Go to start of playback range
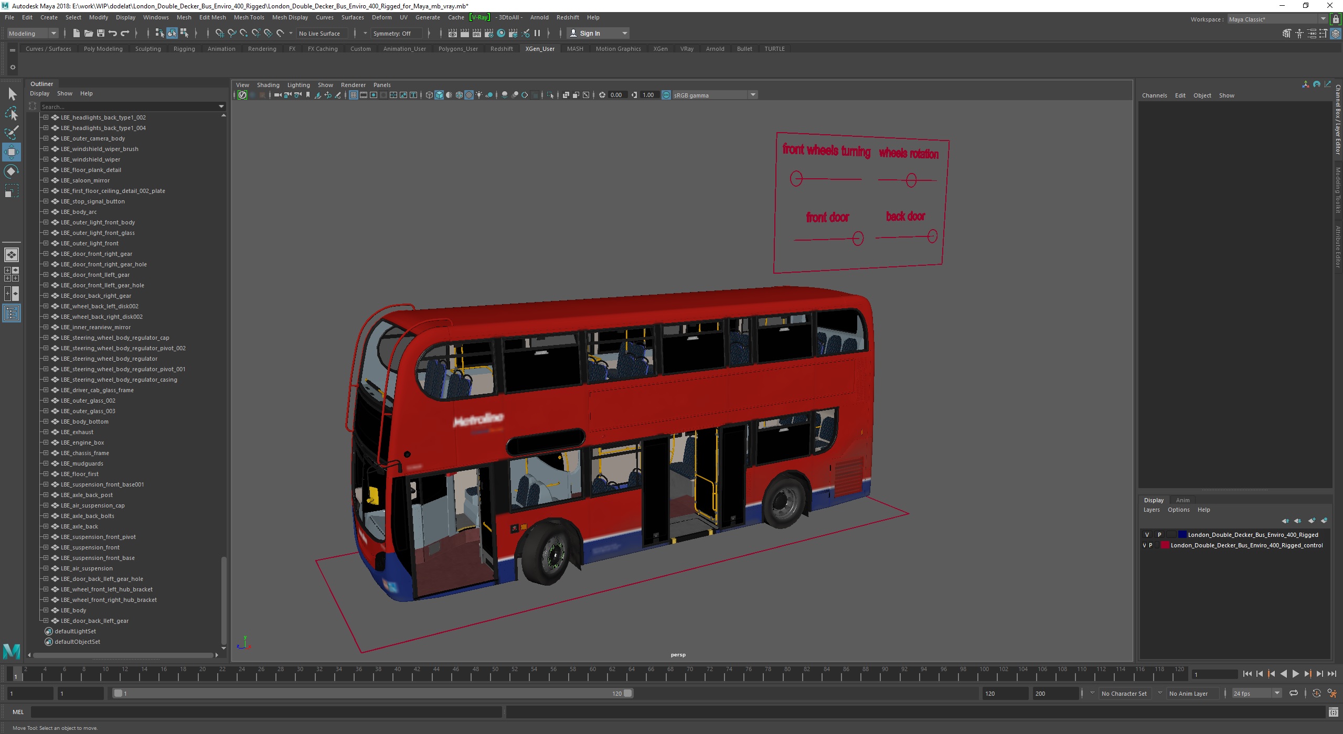1343x734 pixels. 1248,674
